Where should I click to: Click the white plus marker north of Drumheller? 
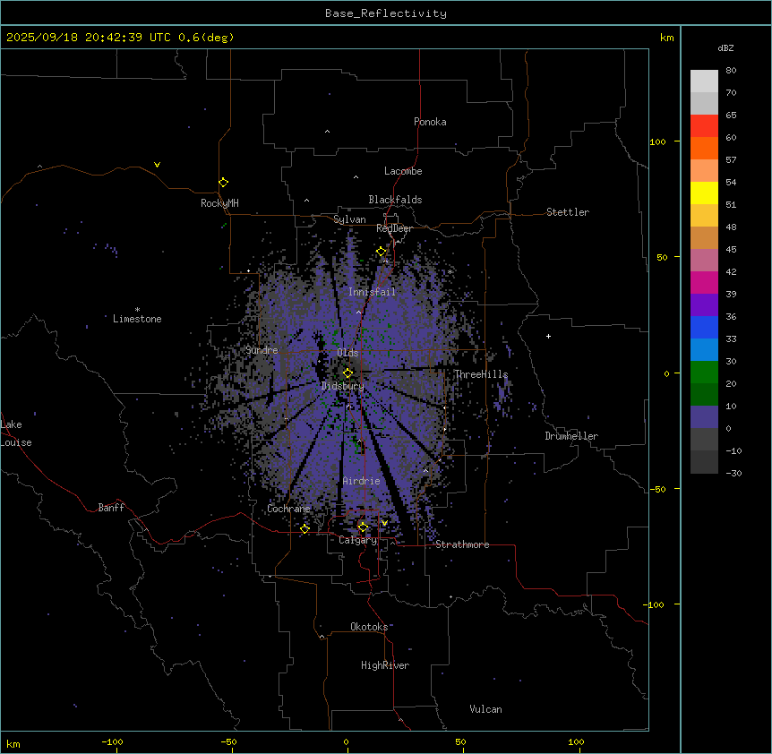[x=549, y=336]
